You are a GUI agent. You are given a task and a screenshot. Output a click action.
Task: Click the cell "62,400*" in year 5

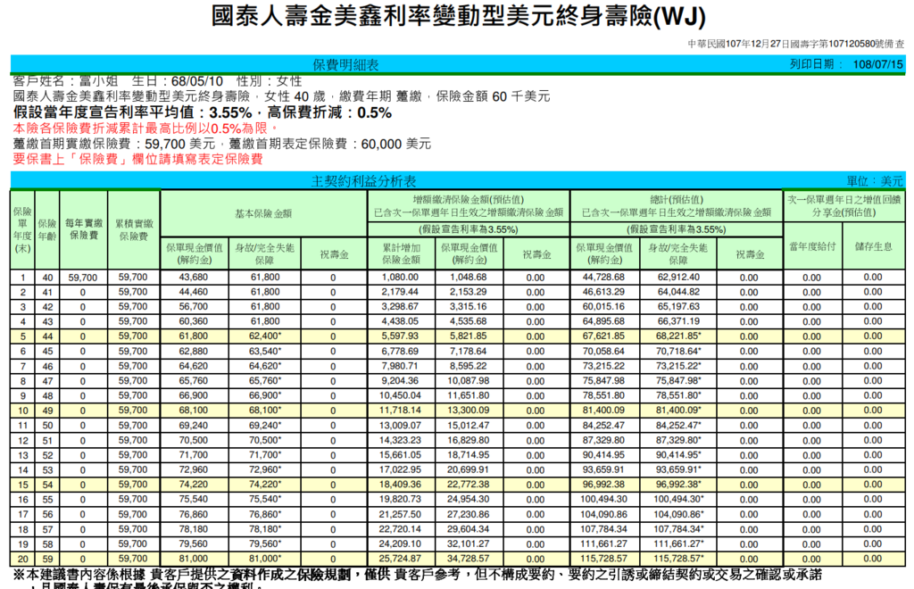265,336
